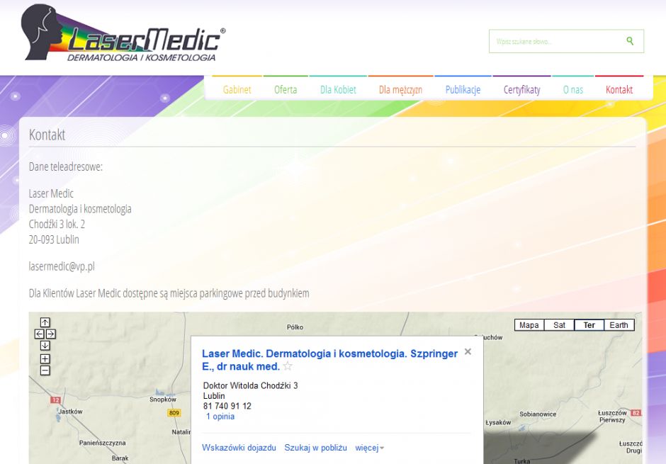Go to Dla mężczyzn section
This screenshot has height=464, width=666.
(400, 89)
